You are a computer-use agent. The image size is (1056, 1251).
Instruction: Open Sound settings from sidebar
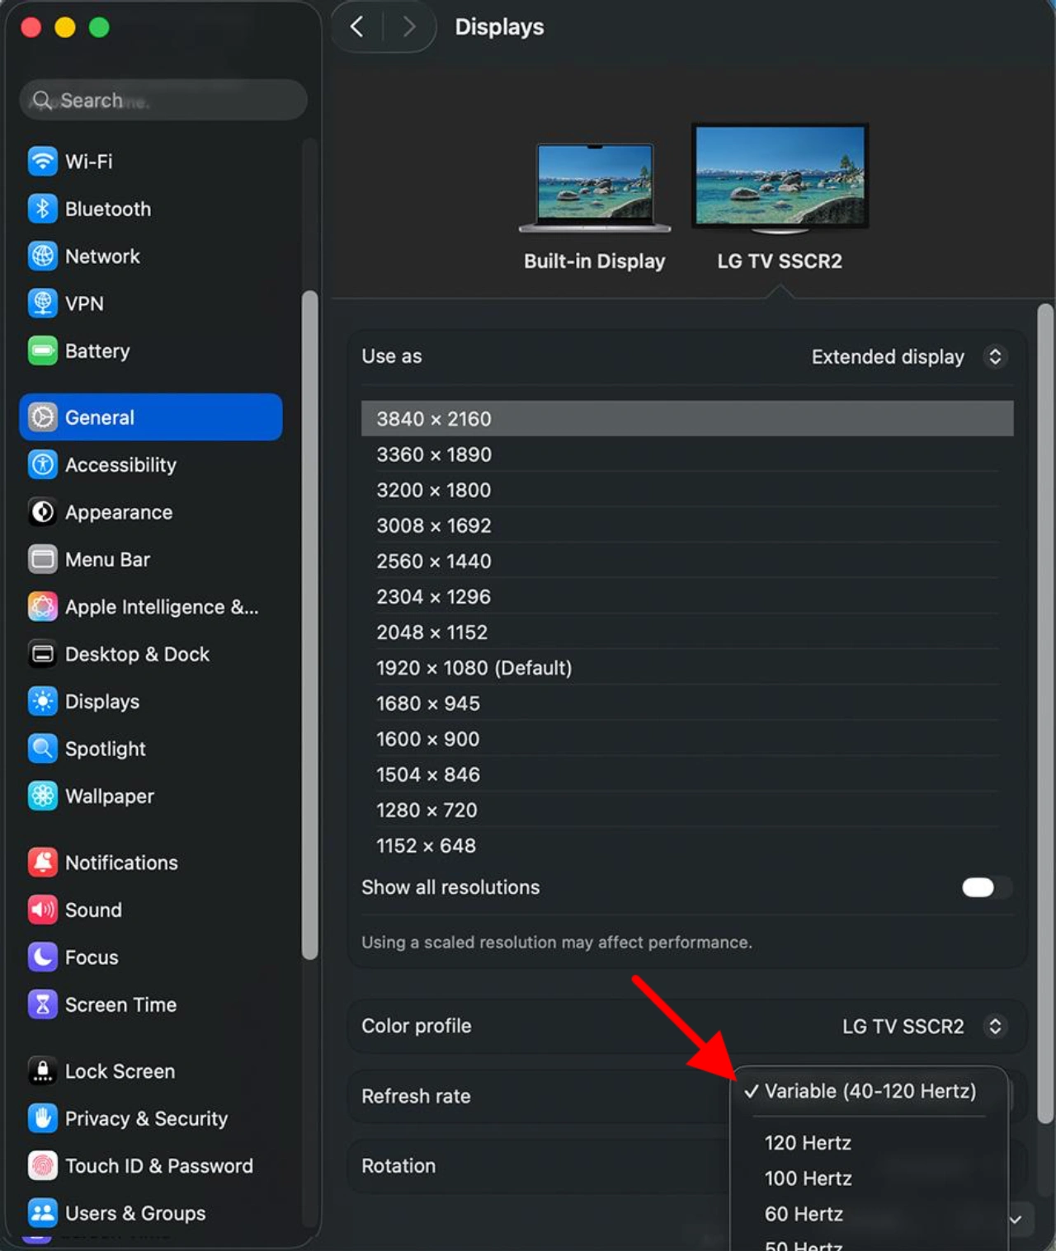94,910
